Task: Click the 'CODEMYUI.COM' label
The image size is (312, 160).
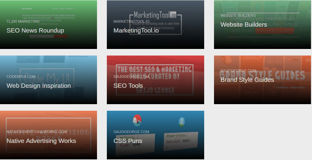Action: coord(21,77)
